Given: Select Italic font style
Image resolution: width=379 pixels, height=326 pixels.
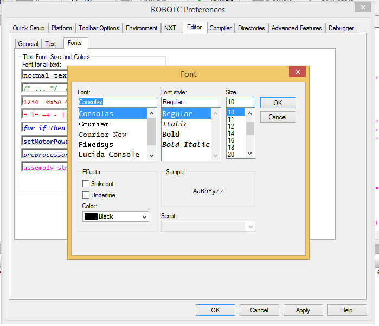Looking at the screenshot, I should [x=187, y=124].
